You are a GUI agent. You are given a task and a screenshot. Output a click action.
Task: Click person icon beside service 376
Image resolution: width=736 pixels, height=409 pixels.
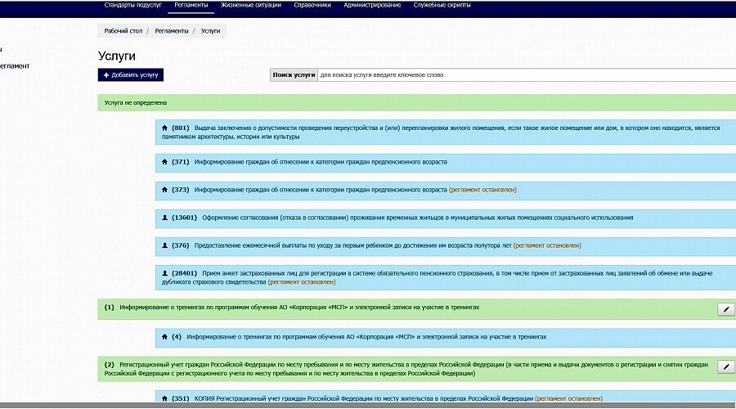(x=165, y=245)
